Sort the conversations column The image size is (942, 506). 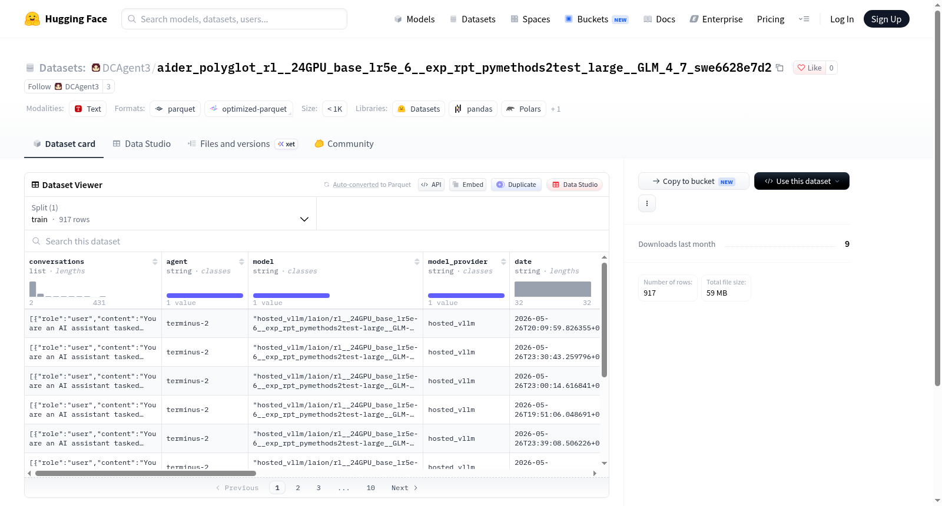[x=155, y=262]
